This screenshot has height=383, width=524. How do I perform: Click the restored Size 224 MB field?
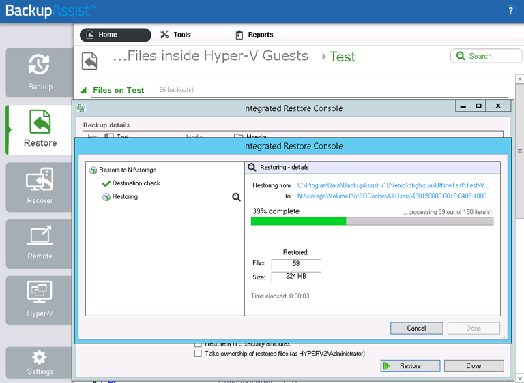(x=296, y=277)
